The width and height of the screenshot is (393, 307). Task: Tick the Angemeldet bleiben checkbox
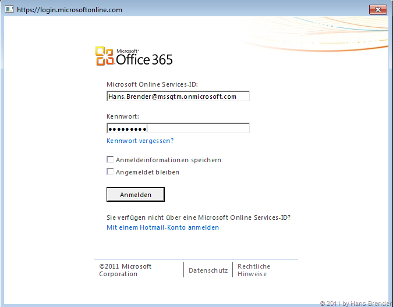[x=110, y=172]
